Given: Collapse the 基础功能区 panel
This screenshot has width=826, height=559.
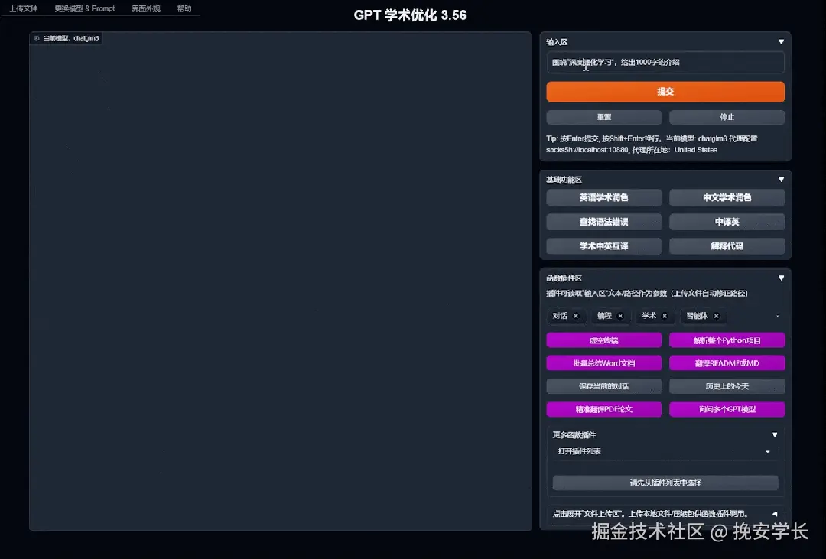Looking at the screenshot, I should pos(781,179).
